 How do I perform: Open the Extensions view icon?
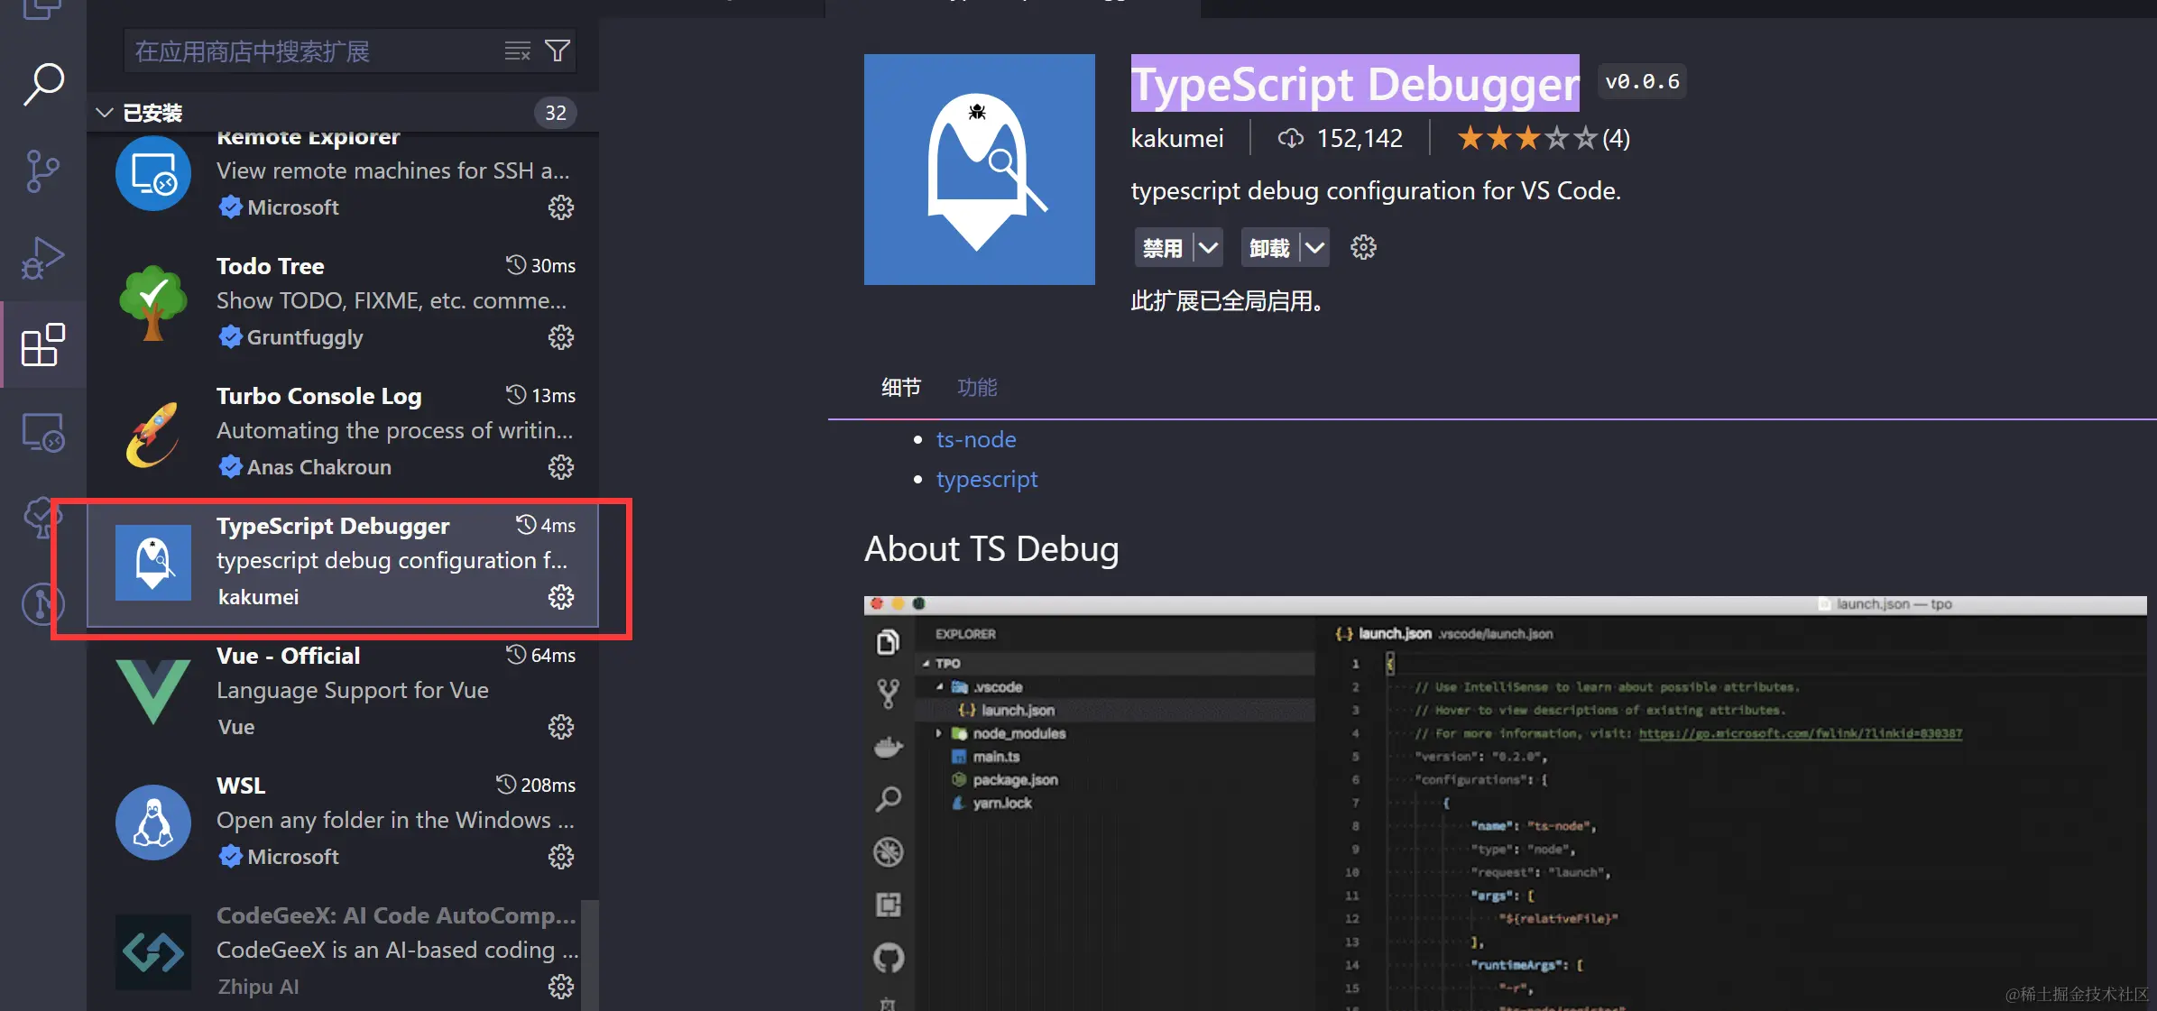(43, 345)
